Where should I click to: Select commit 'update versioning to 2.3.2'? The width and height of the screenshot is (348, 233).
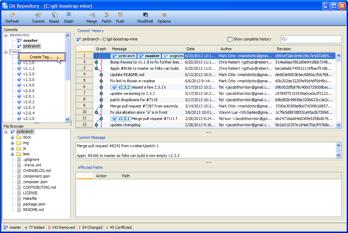click(205, 93)
